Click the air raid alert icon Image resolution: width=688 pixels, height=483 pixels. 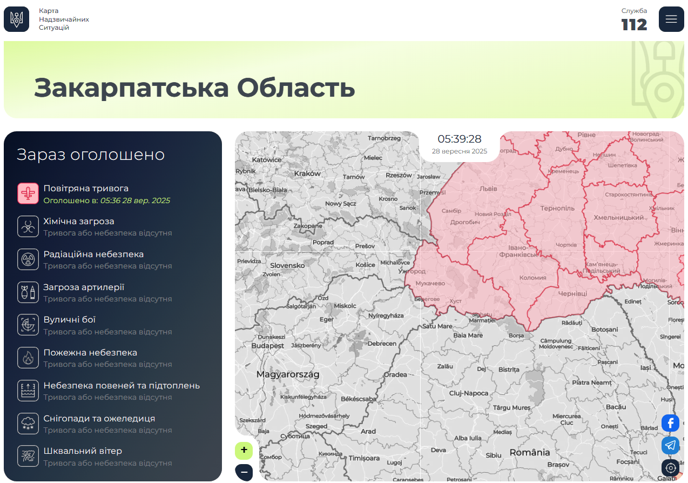[28, 193]
